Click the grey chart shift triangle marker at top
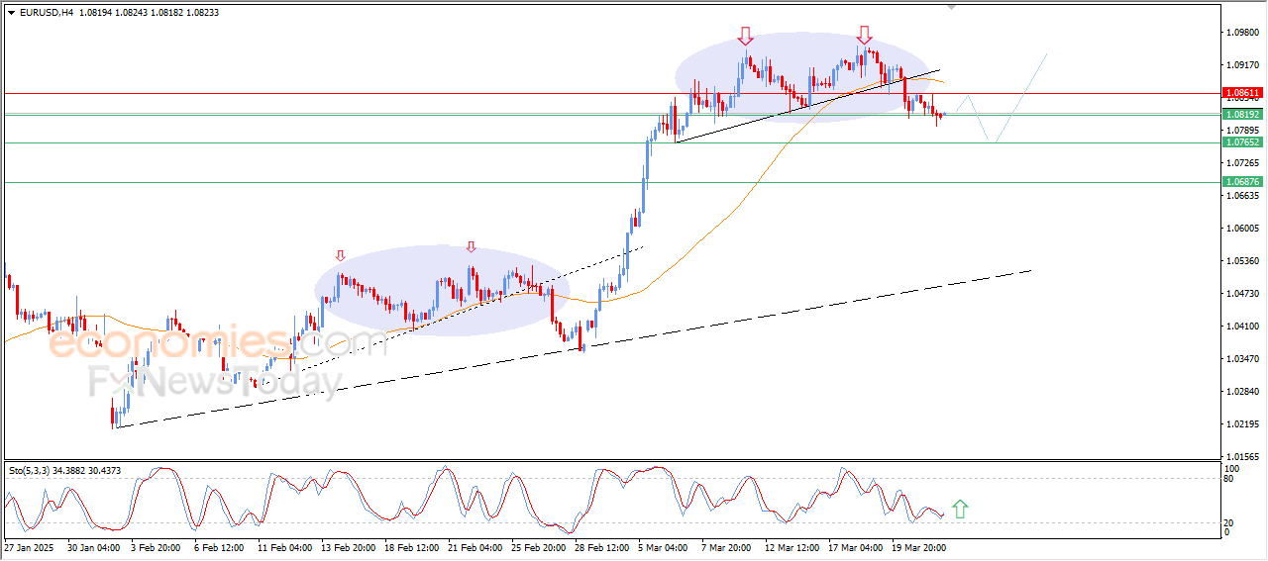 952,8
